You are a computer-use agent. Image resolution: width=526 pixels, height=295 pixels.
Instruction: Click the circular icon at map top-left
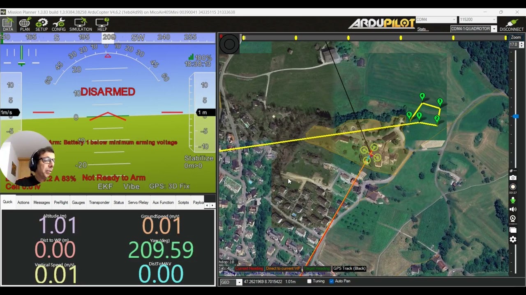coord(229,44)
